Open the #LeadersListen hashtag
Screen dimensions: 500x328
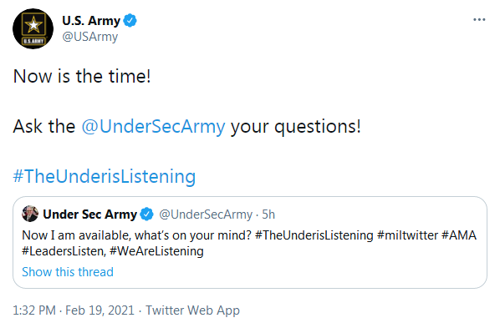pos(64,251)
